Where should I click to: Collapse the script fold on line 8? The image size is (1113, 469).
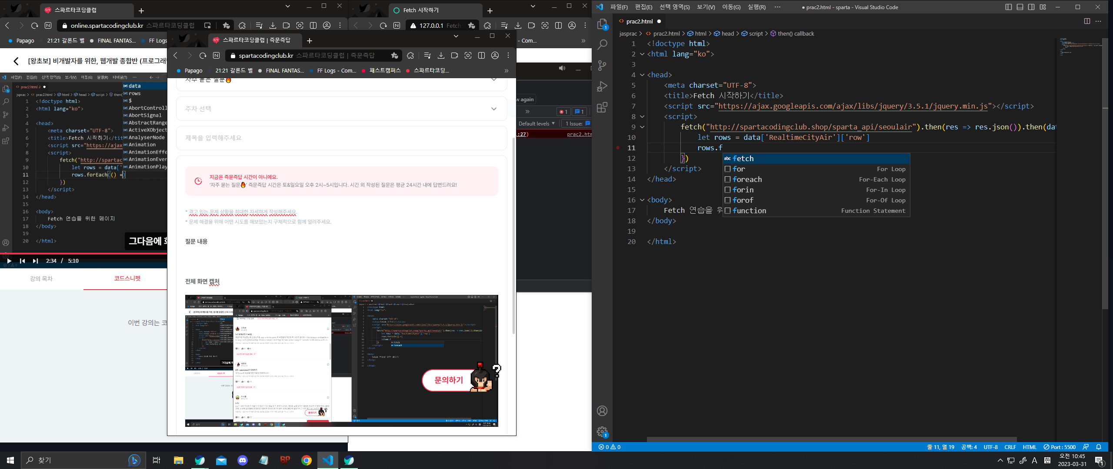click(x=642, y=116)
